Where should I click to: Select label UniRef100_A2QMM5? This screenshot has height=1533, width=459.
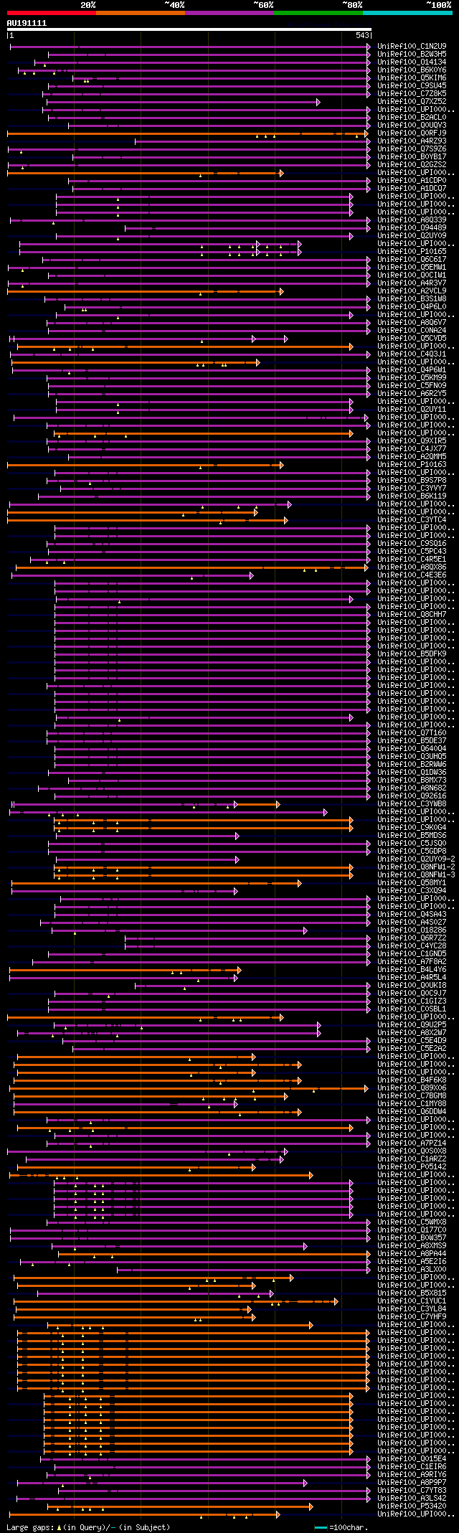pyautogui.click(x=412, y=456)
